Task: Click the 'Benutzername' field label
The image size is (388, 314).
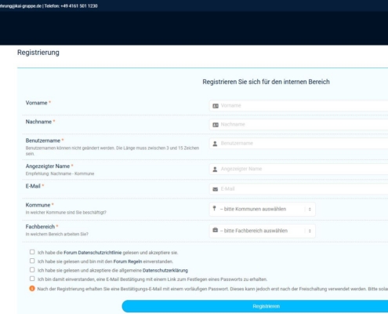Action: (43, 141)
